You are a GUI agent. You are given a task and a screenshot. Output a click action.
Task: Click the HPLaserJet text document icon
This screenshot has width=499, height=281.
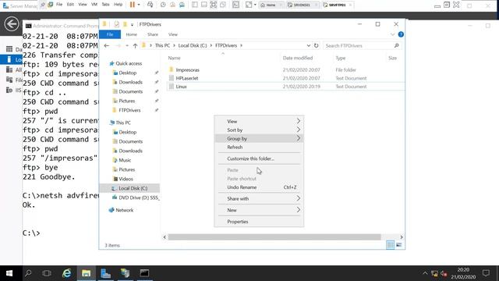[x=172, y=78]
